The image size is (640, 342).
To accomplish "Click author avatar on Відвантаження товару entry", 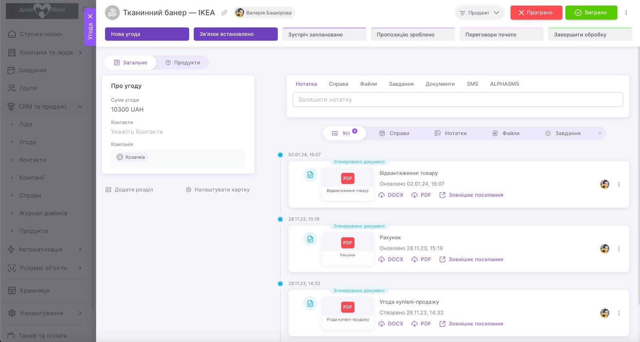I will pos(604,184).
